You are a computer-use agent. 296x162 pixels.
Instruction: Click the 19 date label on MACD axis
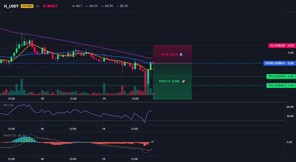[x=104, y=159]
